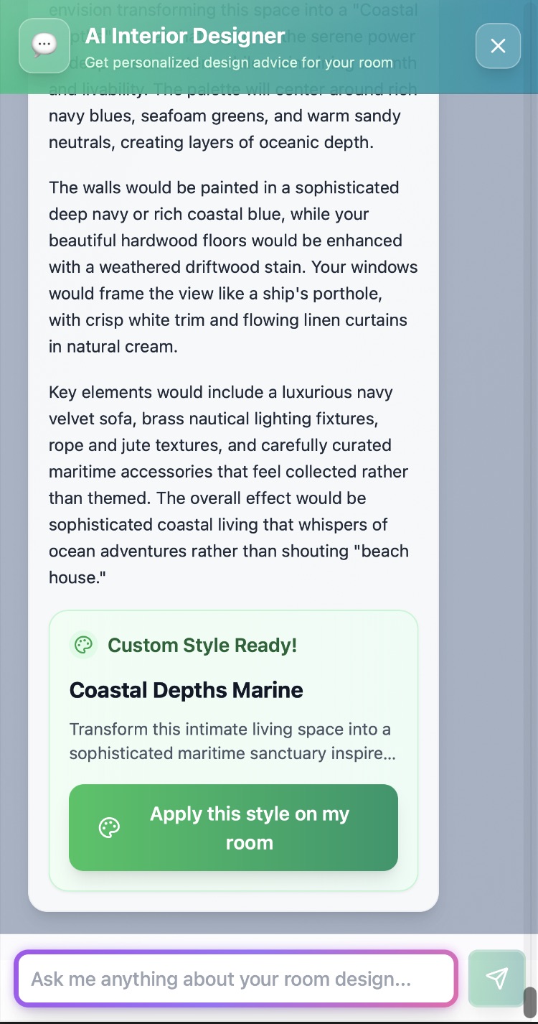Click palette icon beside Custom Style Ready
Image resolution: width=538 pixels, height=1024 pixels.
[x=84, y=645]
